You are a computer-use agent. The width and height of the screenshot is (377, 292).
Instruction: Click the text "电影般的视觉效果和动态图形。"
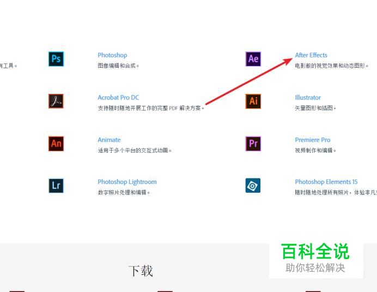(x=332, y=65)
